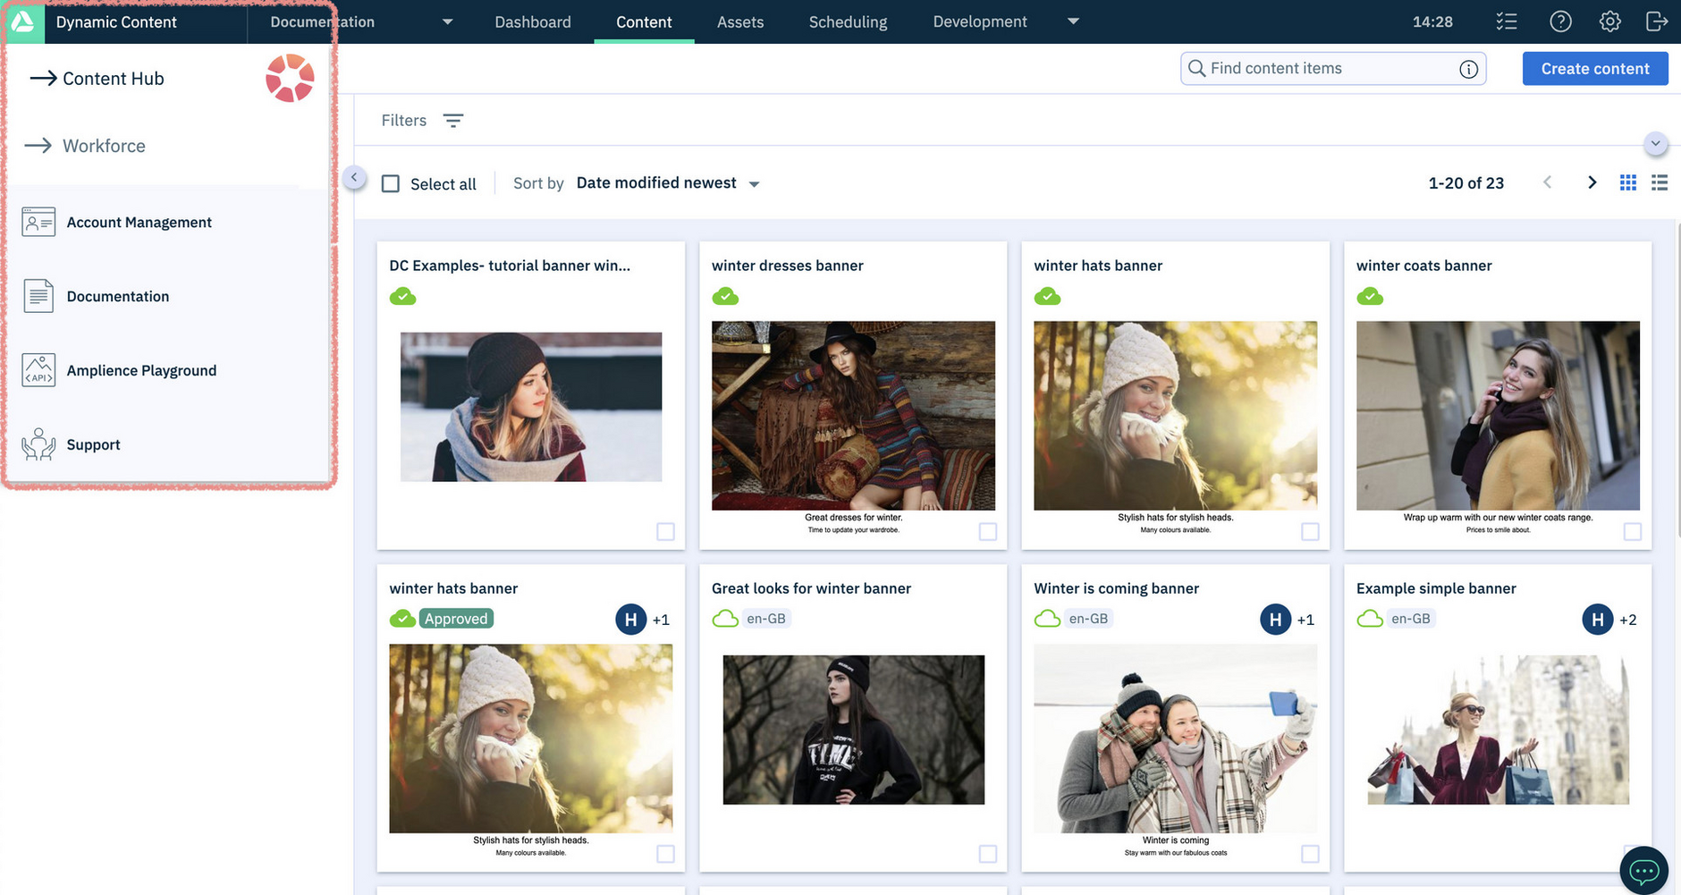Open the Sort by Date modified dropdown

coord(666,182)
